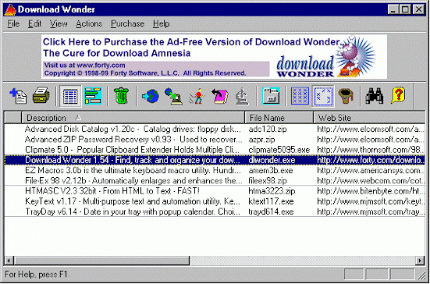Click the cyan window folder icon

click(271, 96)
